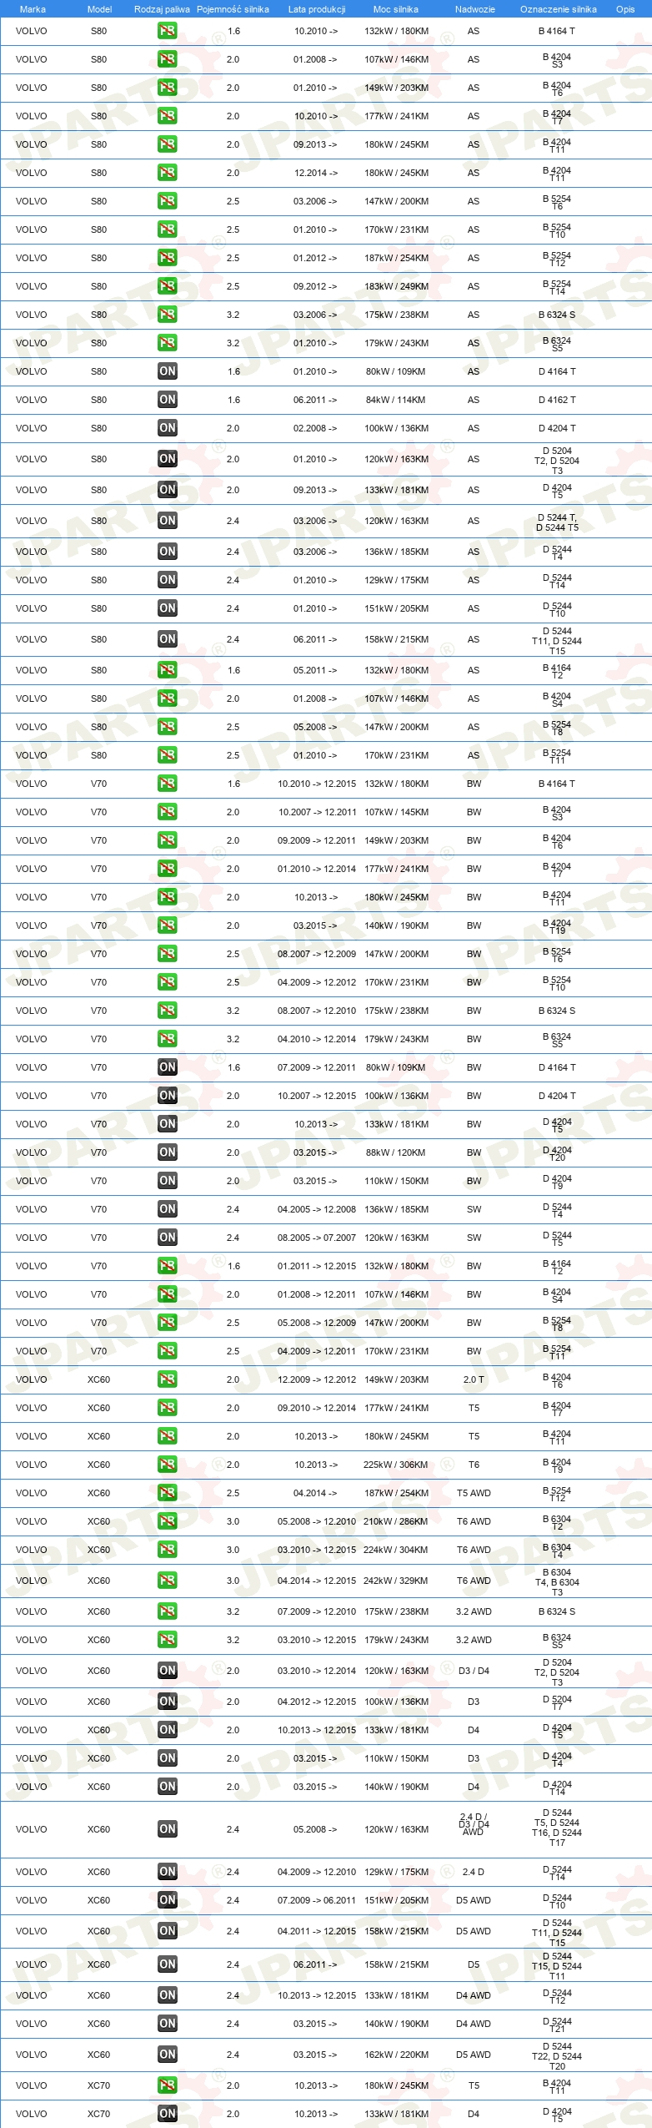Click the ON diesel icon in the S80 129kW / 175KM row
Viewport: 652px width, 2128px height.
point(168,580)
